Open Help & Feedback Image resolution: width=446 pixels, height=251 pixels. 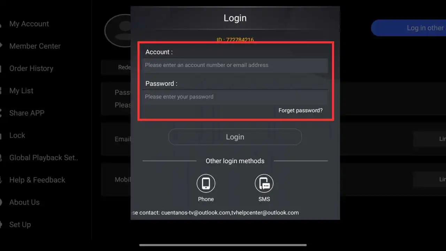[x=37, y=180]
